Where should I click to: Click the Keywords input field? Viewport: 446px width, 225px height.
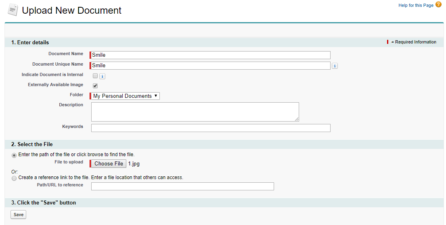(211, 128)
